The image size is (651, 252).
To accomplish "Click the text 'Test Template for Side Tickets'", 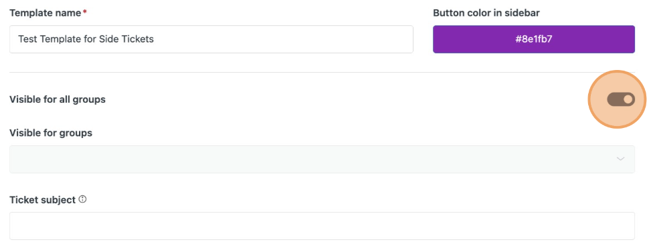I will pyautogui.click(x=86, y=39).
